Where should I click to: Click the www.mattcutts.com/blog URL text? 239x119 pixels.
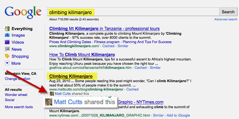86,89
